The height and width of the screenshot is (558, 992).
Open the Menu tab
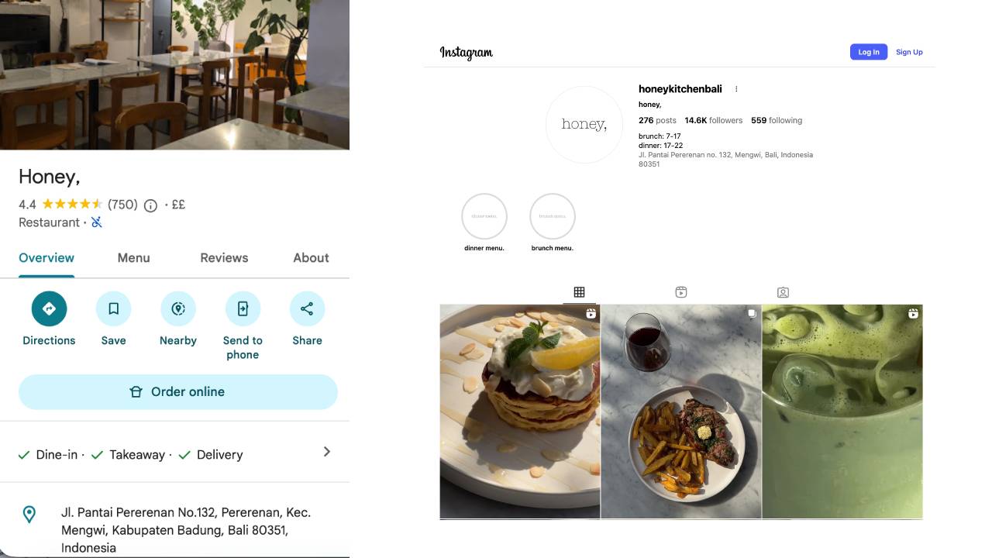click(x=134, y=258)
